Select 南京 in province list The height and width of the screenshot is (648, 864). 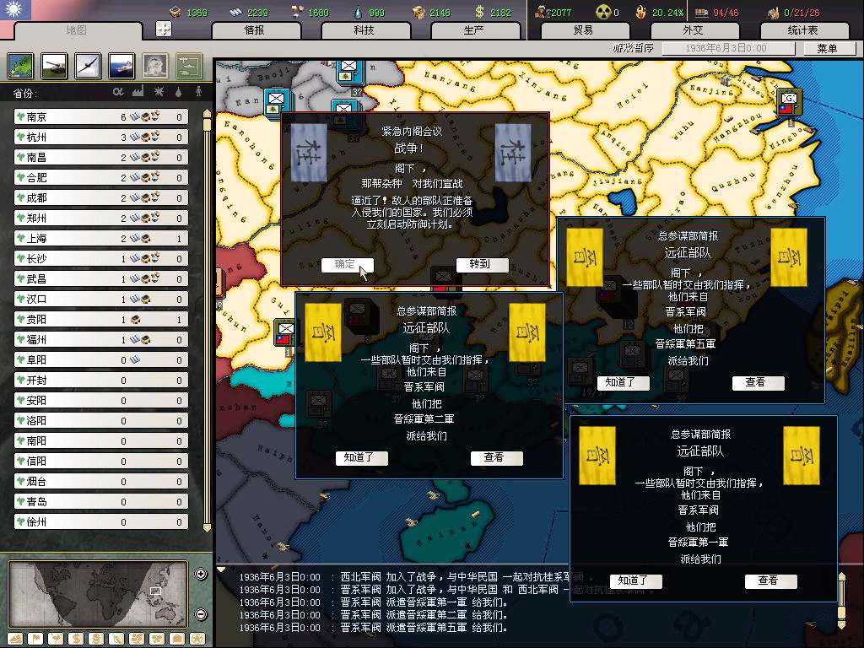(x=101, y=116)
